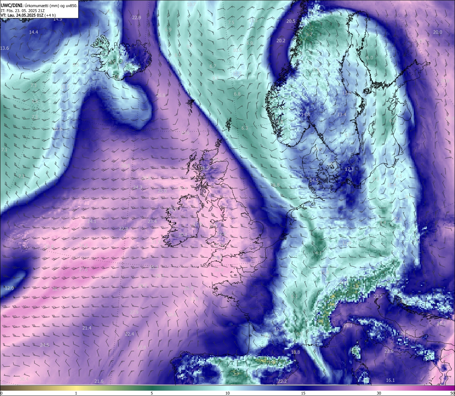Click the map value "21.4" in the Atlantic
The height and width of the screenshot is (396, 455).
(87, 328)
